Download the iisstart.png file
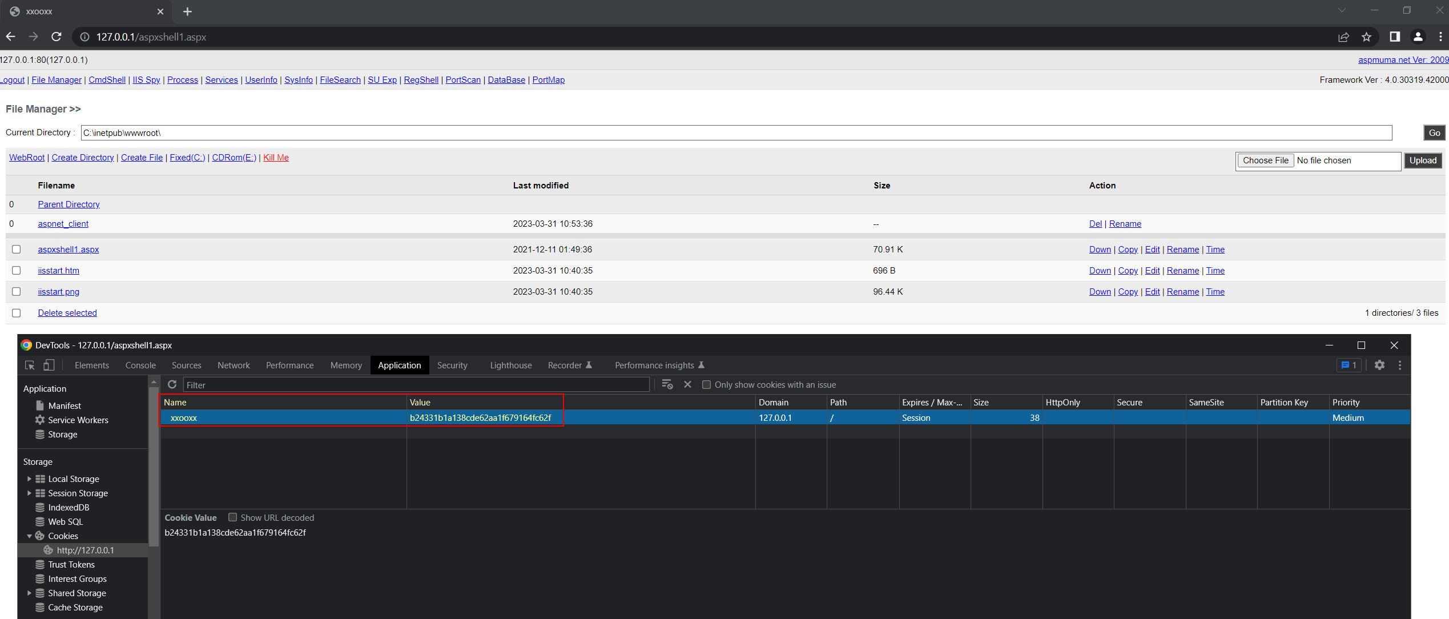1449x619 pixels. pos(1100,292)
